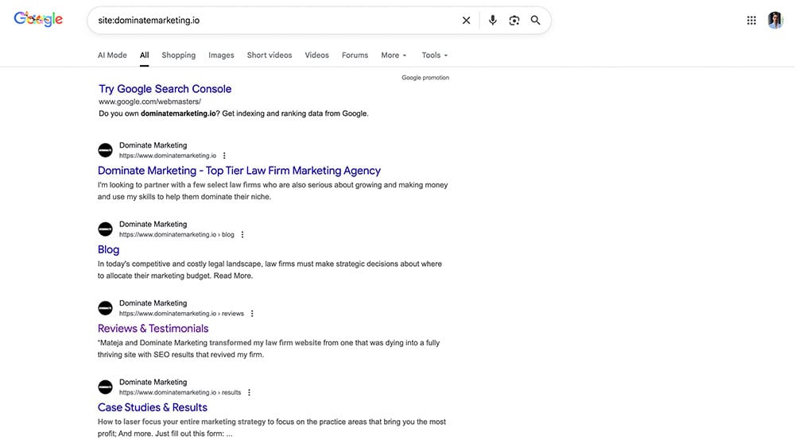Start voice search with the microphone icon
Viewport: 795px width, 447px height.
pos(492,21)
